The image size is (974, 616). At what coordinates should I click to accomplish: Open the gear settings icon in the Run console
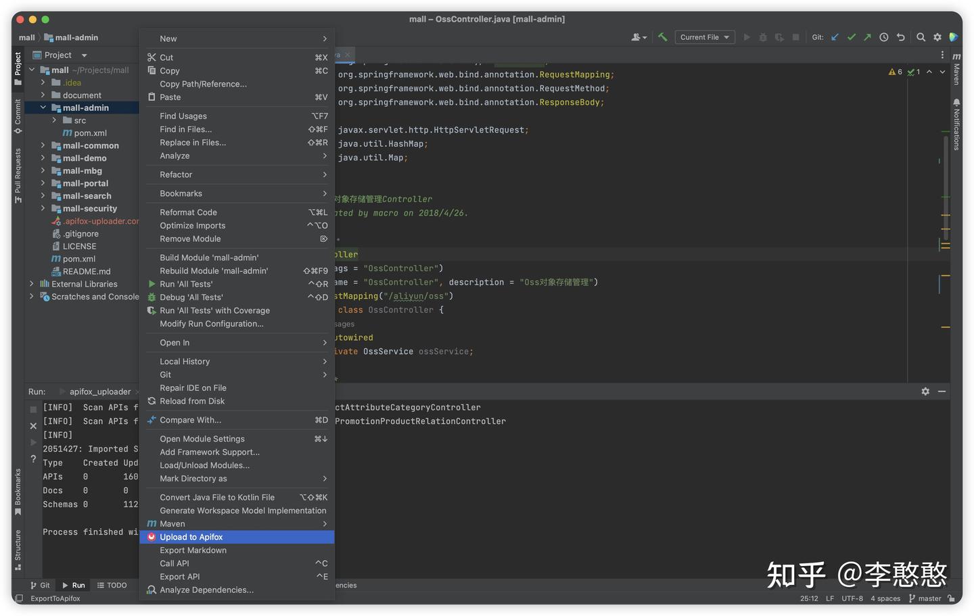click(x=925, y=391)
